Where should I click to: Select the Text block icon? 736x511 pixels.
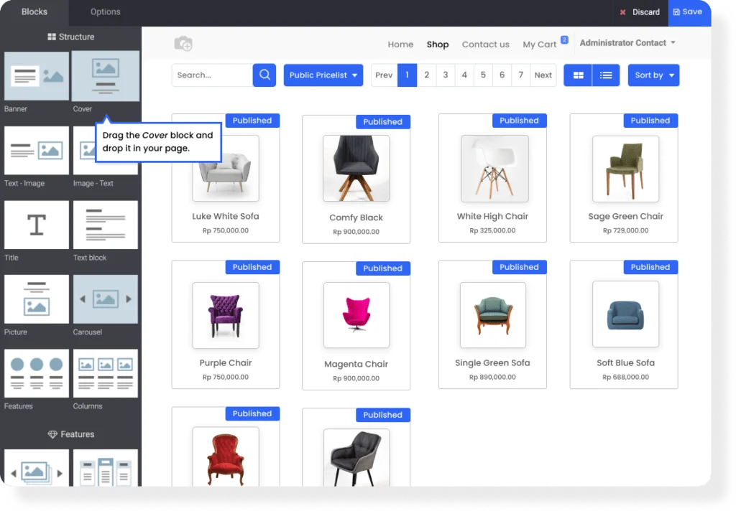pyautogui.click(x=106, y=225)
